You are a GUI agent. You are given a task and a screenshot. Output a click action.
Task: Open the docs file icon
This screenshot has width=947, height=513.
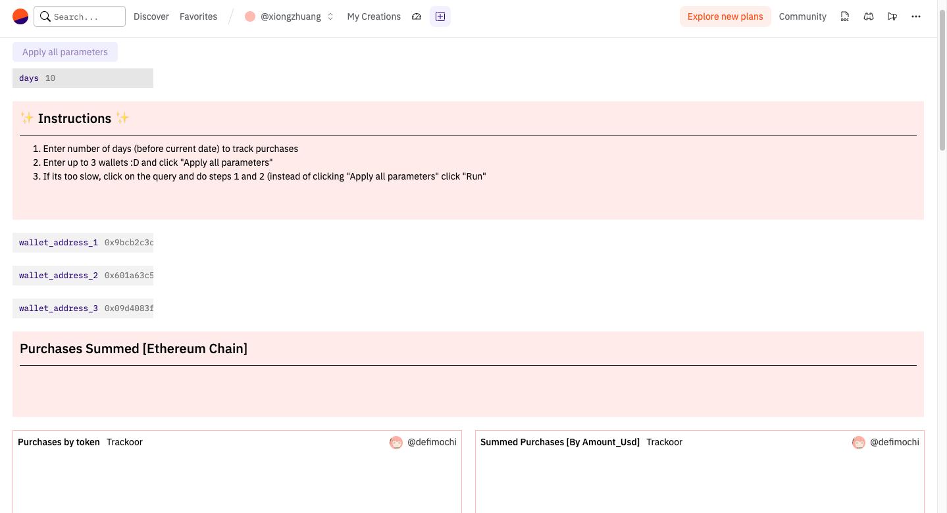click(x=845, y=16)
